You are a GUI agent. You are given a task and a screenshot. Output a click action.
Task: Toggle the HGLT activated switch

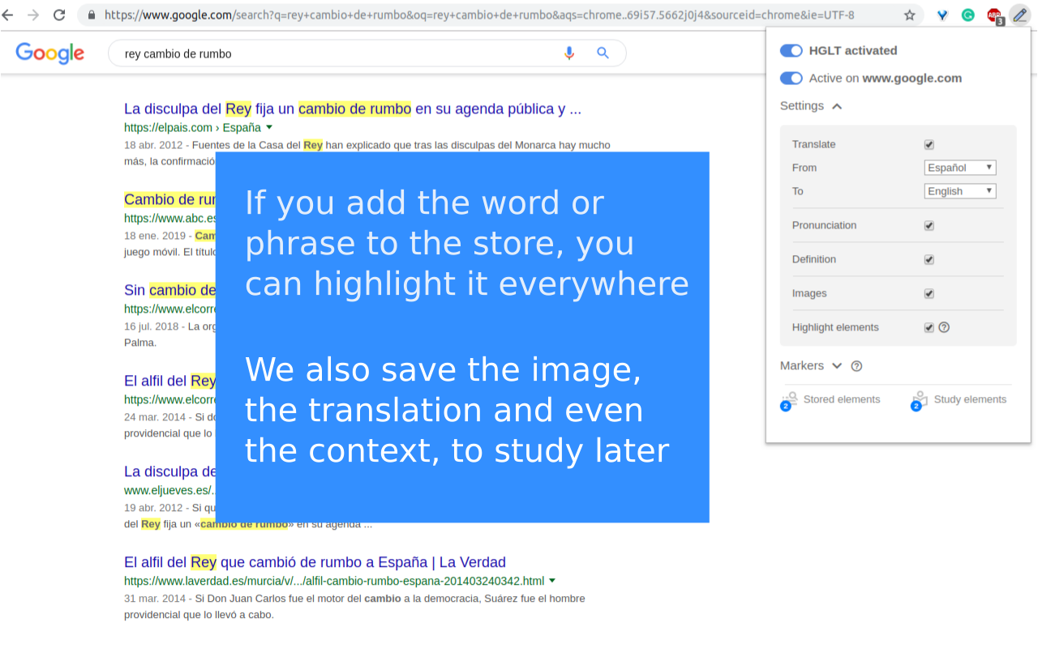click(791, 51)
